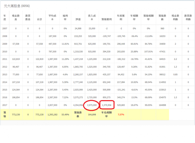This screenshot has height=143, width=195.
Task: Click the 現金股息 column header
Action: click(x=16, y=17)
